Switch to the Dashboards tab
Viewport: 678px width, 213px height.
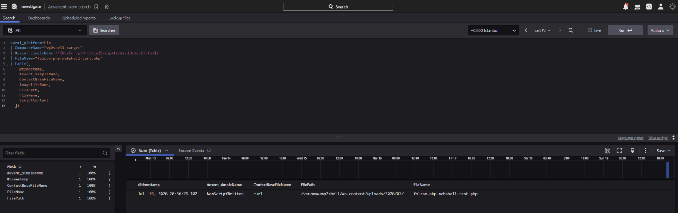coord(39,18)
